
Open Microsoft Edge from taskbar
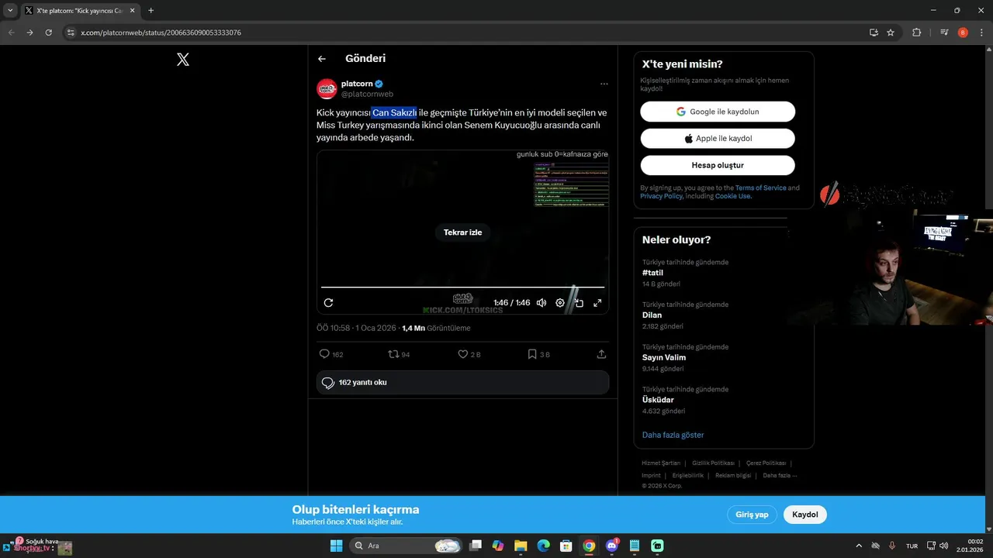[544, 546]
